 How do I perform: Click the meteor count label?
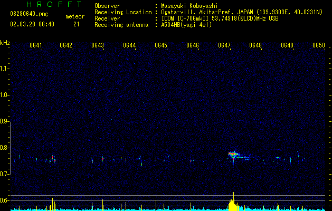tap(75, 16)
